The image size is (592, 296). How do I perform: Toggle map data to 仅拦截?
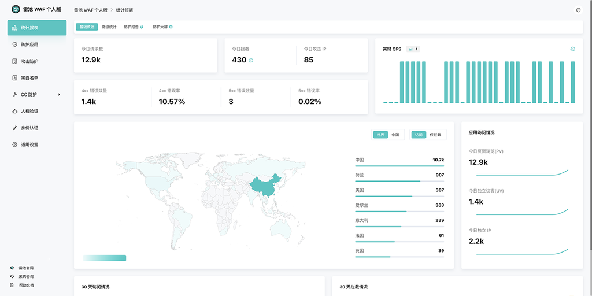coord(435,135)
